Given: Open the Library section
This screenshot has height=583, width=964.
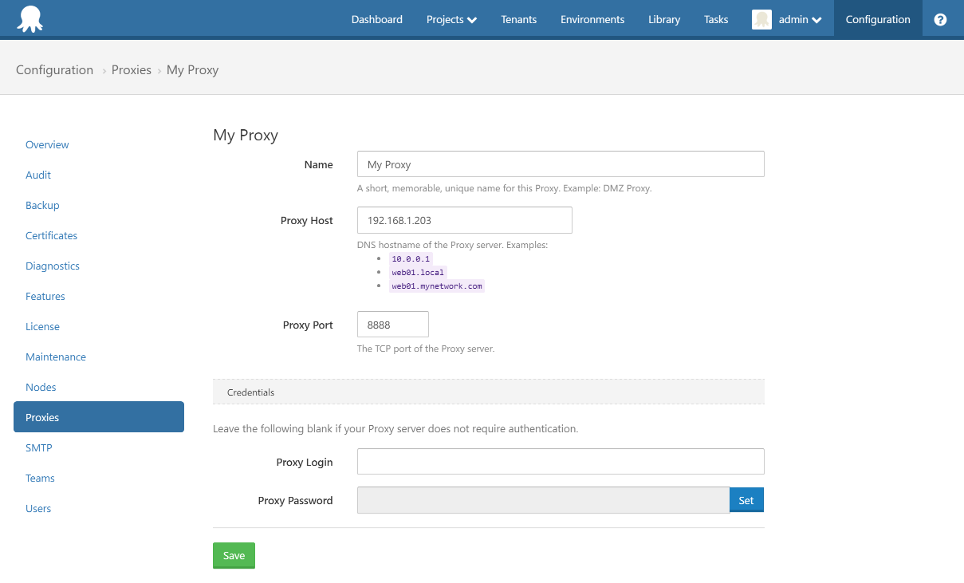Looking at the screenshot, I should 663,19.
